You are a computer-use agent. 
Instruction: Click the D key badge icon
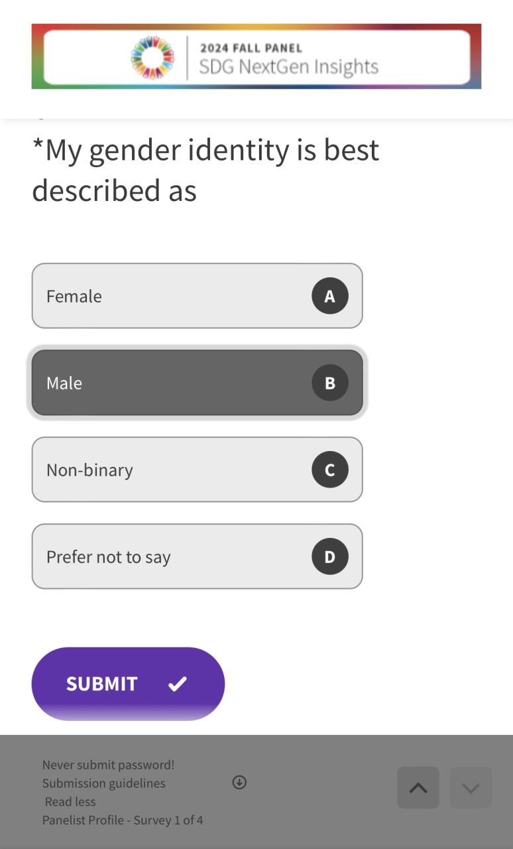point(329,556)
